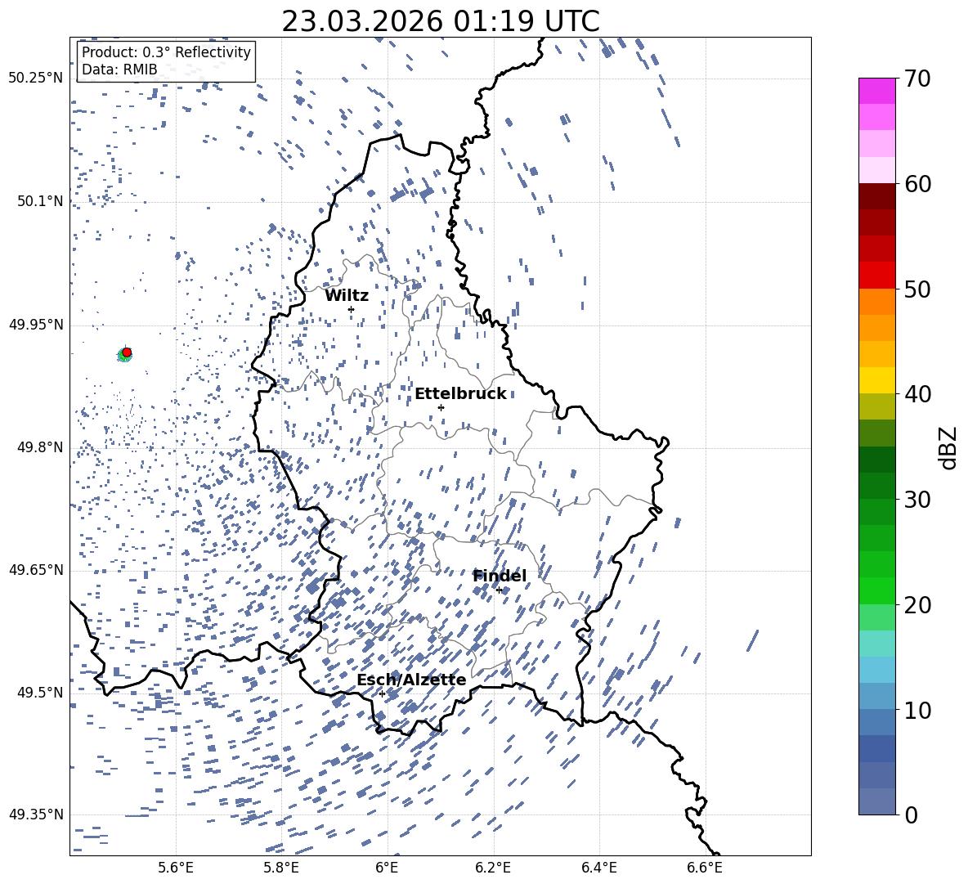Click the 6.2°E longitude label
The height and width of the screenshot is (884, 968).
493,868
